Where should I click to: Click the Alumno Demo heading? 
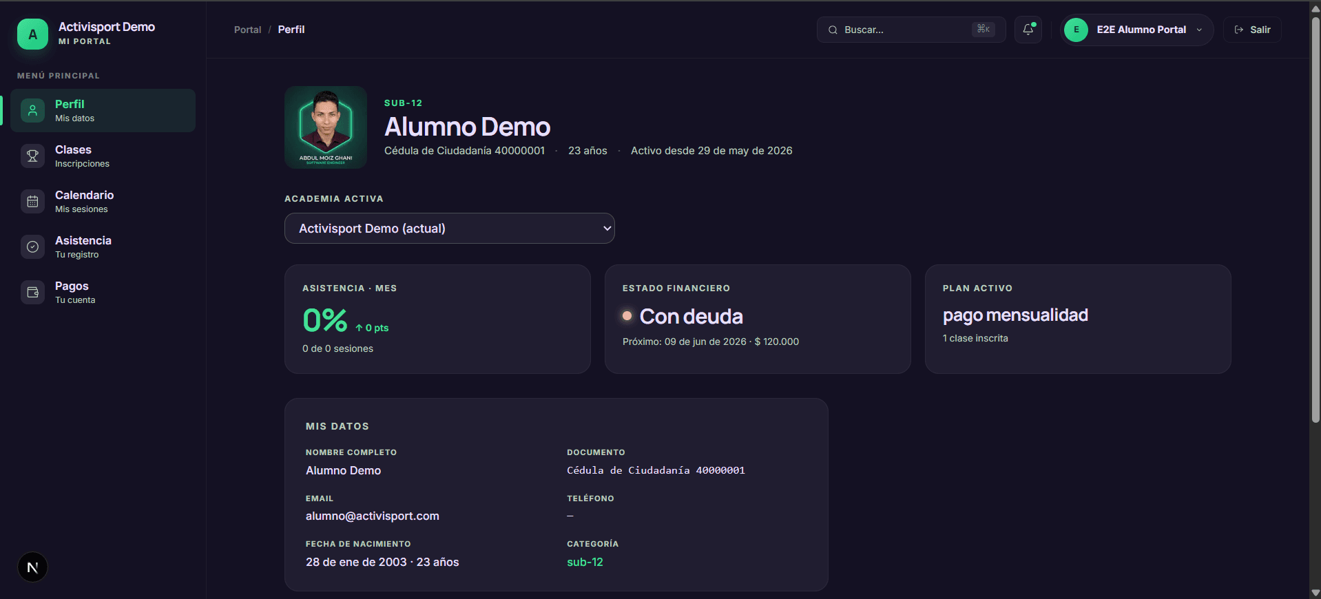click(467, 127)
